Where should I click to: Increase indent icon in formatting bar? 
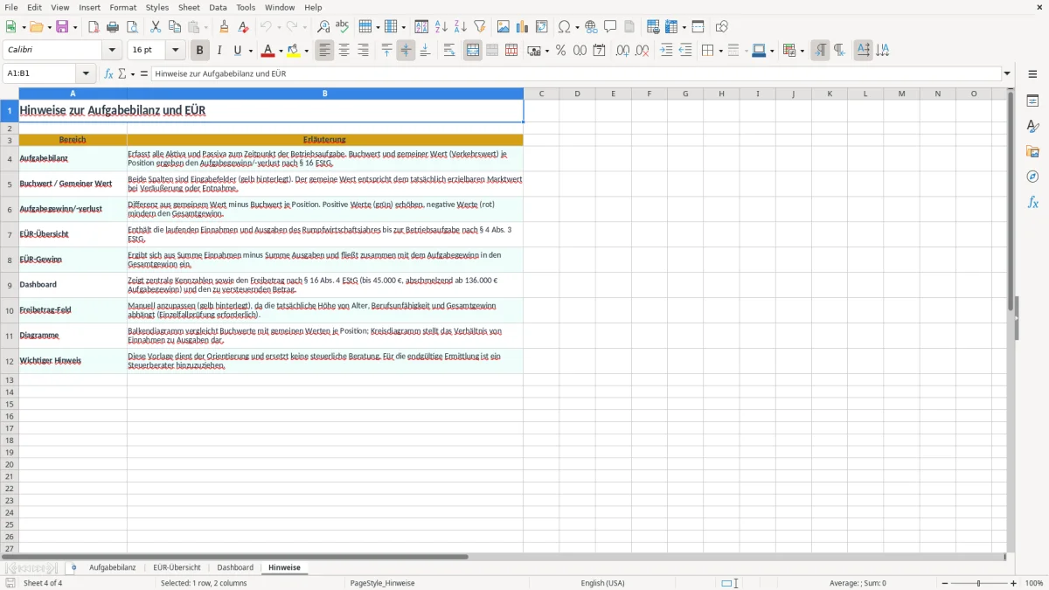pos(666,51)
